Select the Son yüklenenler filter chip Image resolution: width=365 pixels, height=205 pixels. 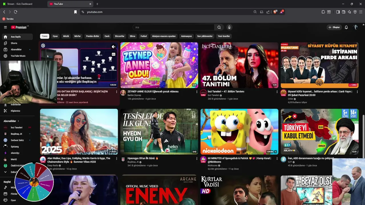click(205, 36)
